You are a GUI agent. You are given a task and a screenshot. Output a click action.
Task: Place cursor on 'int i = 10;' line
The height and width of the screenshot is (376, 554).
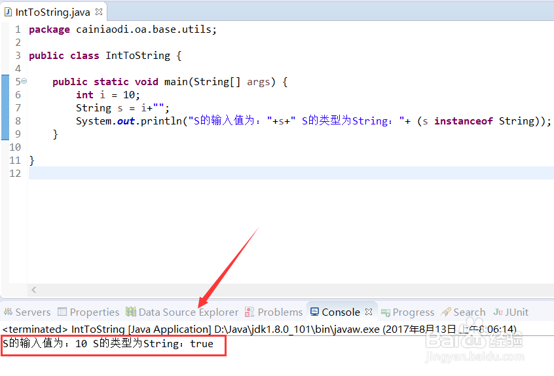(108, 95)
